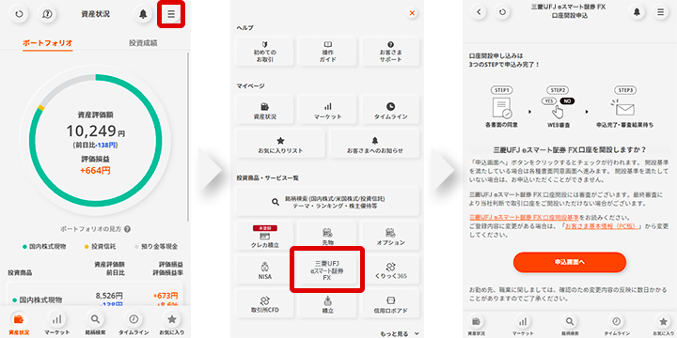Open the NISA tile
The width and height of the screenshot is (677, 338).
click(x=264, y=269)
